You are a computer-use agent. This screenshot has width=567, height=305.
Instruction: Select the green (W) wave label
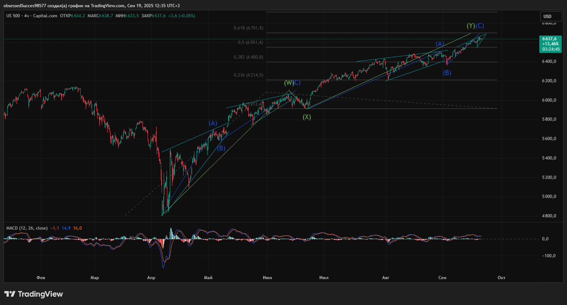289,83
